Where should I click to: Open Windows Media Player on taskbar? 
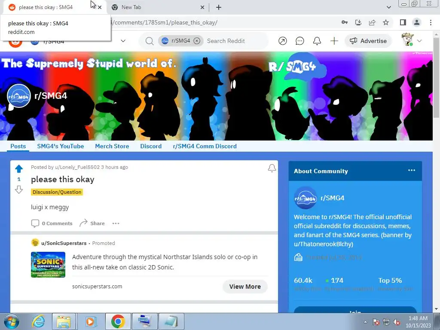[x=90, y=321]
